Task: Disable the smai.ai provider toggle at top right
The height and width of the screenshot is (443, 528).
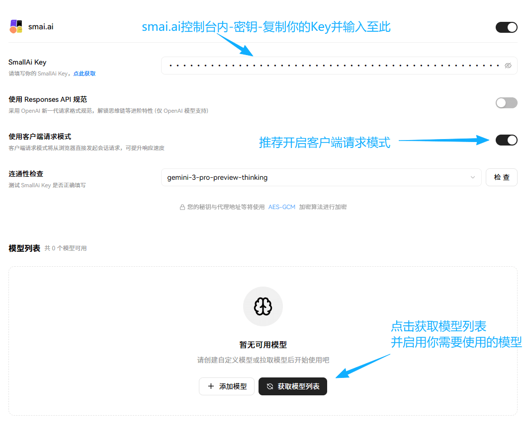Action: pyautogui.click(x=506, y=27)
